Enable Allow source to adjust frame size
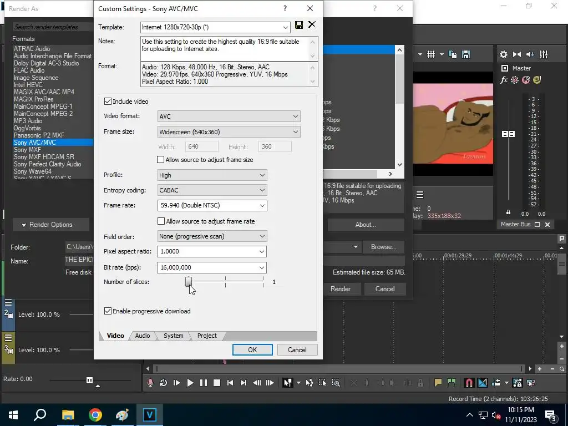 160,159
